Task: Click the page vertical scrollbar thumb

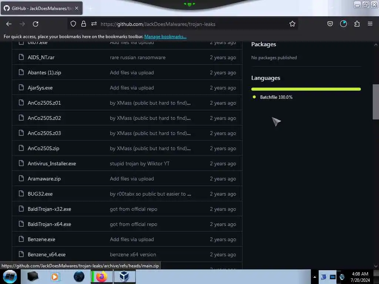Action: tap(376, 102)
